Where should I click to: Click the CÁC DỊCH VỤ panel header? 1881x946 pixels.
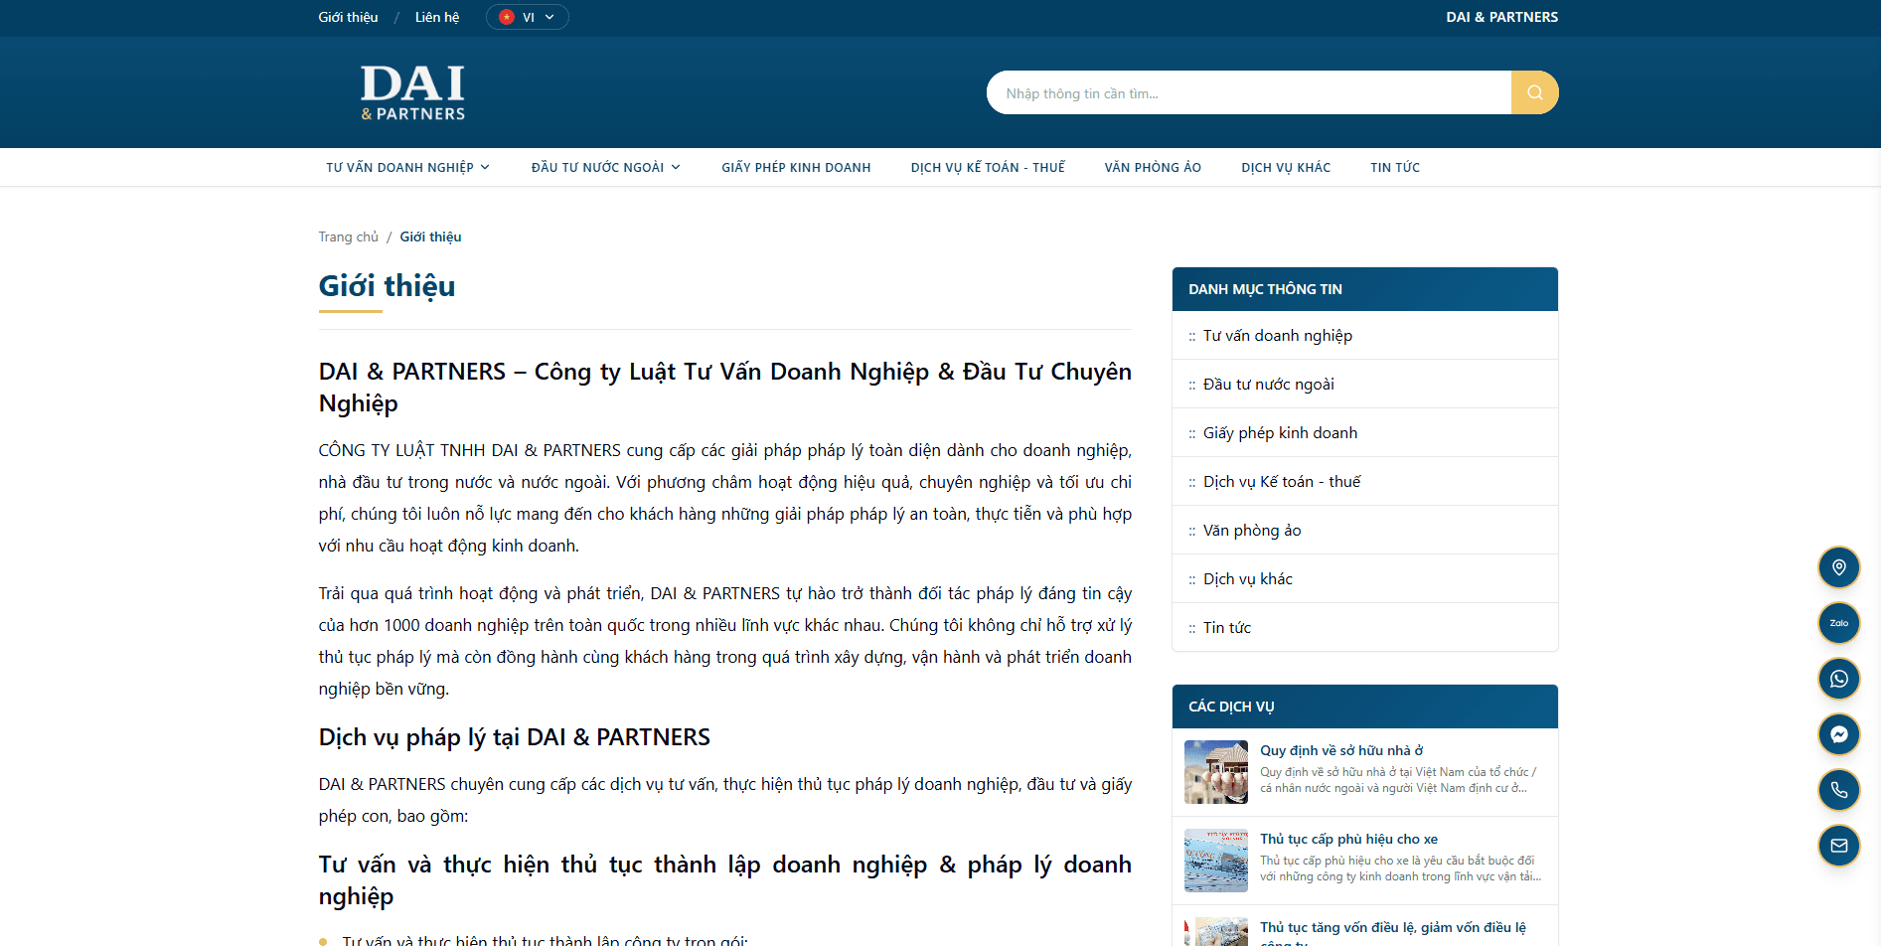pos(1365,707)
